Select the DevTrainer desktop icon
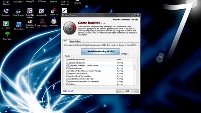This screenshot has width=201, height=113. tap(42, 23)
